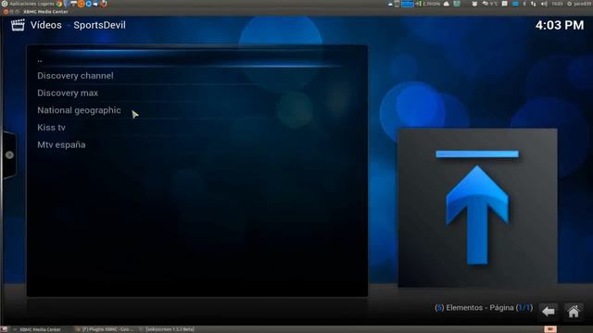593x333 pixels.
Task: Click the CPU frequency indicator 2.10GHz
Action: (x=428, y=4)
